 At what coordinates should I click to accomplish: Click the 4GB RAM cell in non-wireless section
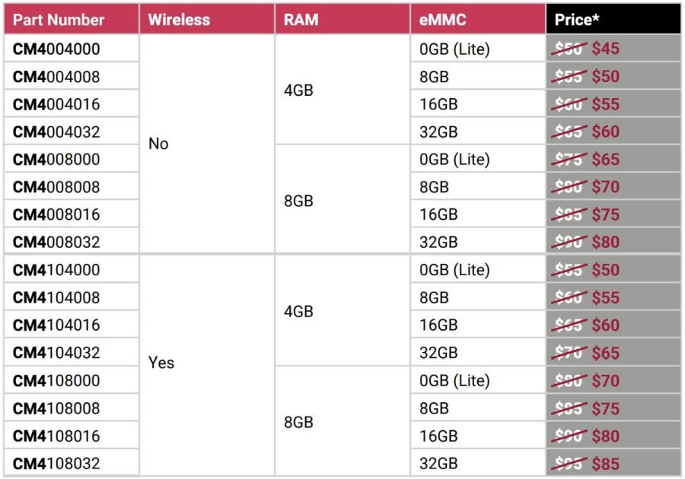[342, 90]
